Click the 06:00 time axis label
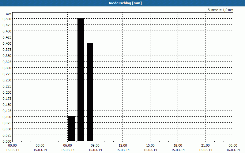Viewport: 245px width, 153px height. pos(67,146)
